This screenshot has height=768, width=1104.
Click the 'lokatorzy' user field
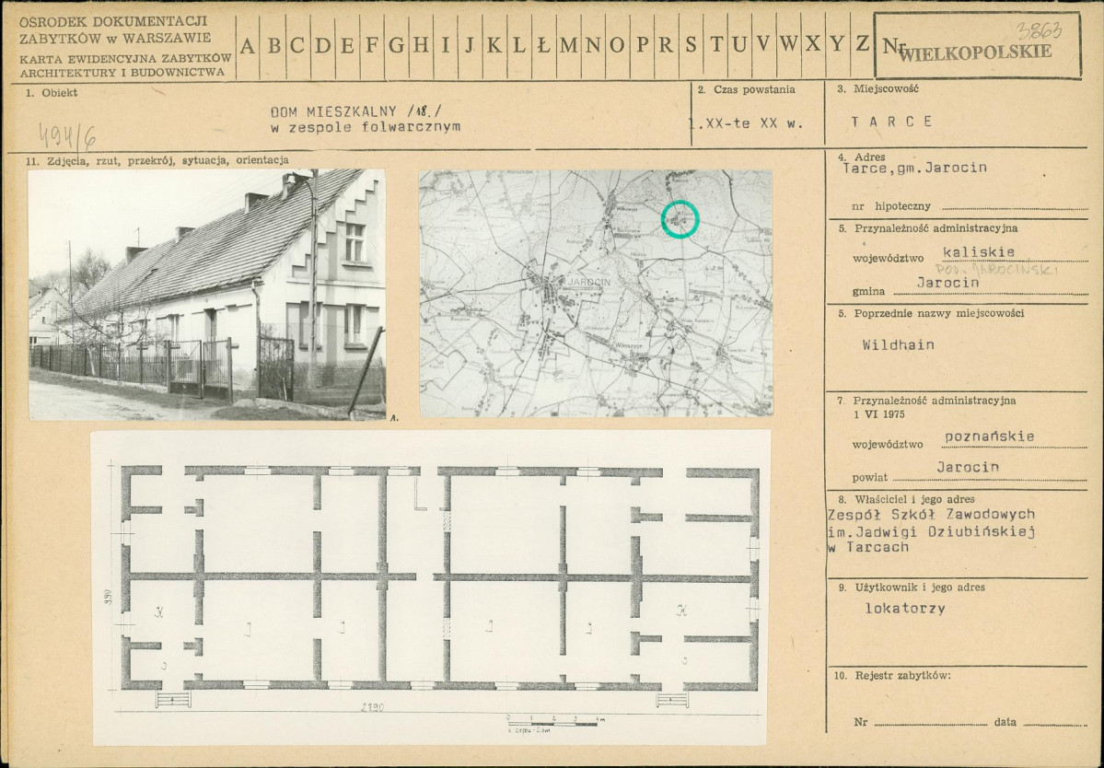tap(905, 608)
